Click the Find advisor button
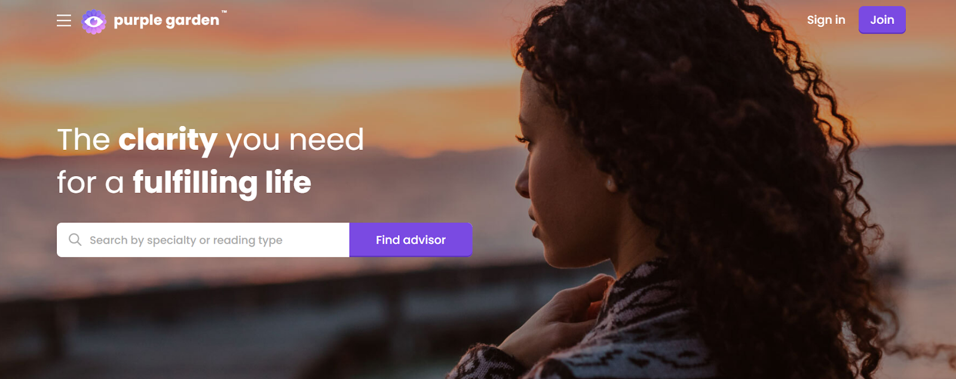 [x=411, y=240]
